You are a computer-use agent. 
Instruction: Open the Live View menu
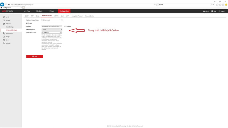point(27,11)
